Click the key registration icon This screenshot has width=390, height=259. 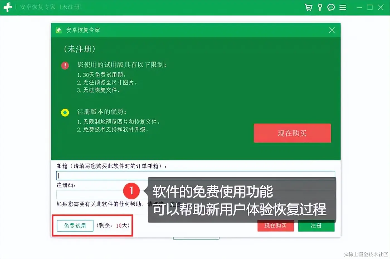coord(320,7)
